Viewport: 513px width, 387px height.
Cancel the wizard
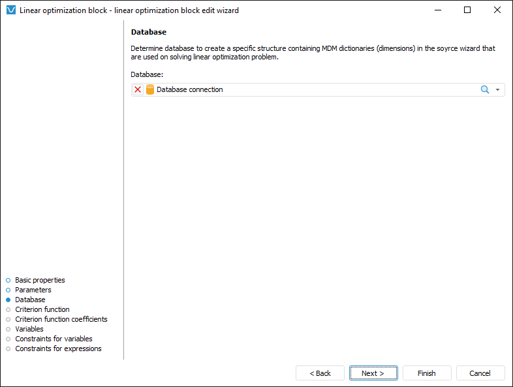coord(480,373)
